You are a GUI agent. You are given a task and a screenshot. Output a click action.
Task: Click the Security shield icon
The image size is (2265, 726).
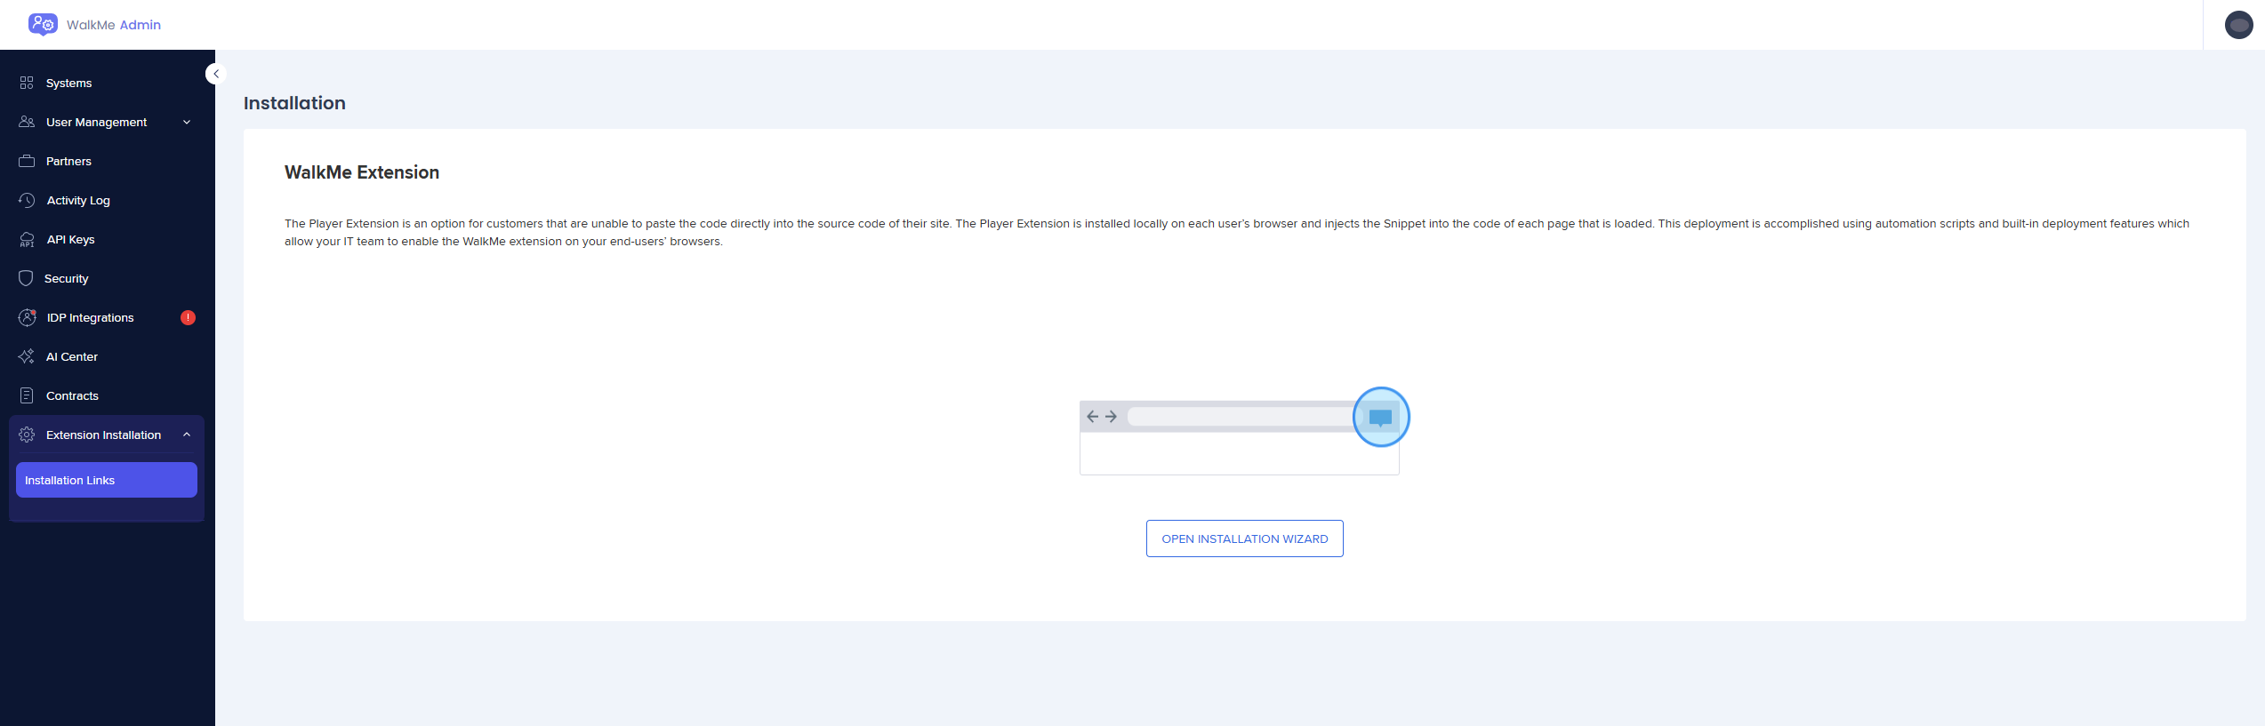[x=26, y=278]
